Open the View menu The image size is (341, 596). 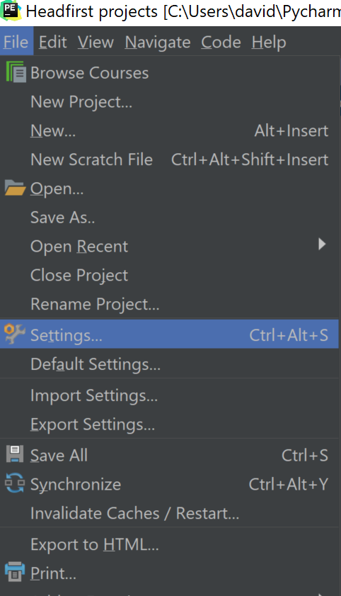(x=96, y=43)
